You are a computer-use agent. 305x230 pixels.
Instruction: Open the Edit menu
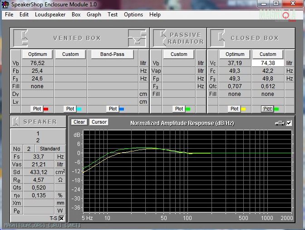point(24,15)
